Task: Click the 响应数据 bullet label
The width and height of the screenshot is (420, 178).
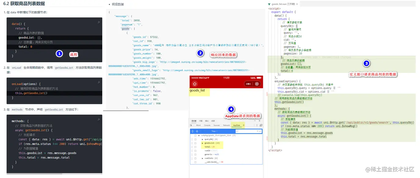Action: click(118, 4)
